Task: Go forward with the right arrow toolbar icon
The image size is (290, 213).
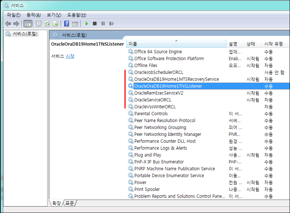Action: point(16,24)
